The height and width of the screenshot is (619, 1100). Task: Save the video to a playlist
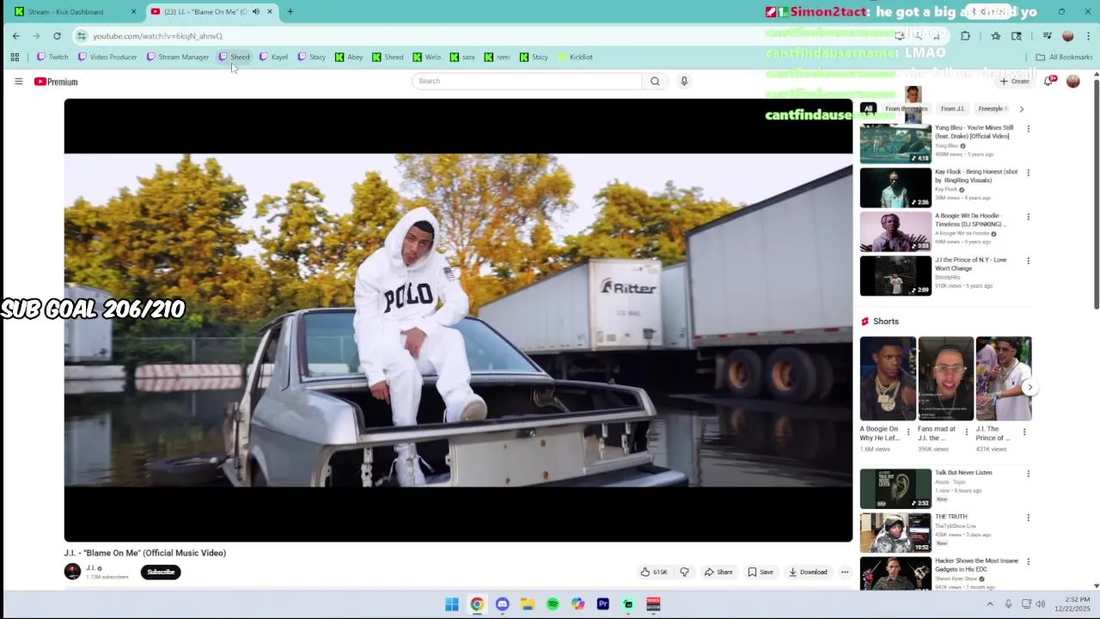pyautogui.click(x=761, y=572)
